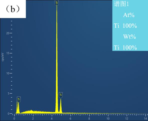The height and width of the screenshot is (121, 148).
Task: Click the (b) panel label
Action: pos(13,9)
